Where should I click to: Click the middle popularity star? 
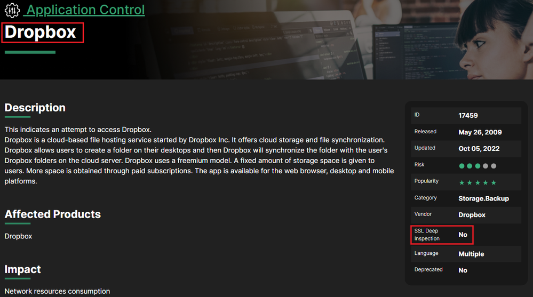click(478, 182)
